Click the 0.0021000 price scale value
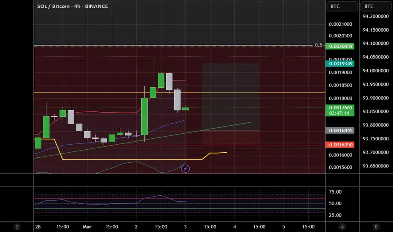The height and width of the screenshot is (232, 393). (x=340, y=24)
